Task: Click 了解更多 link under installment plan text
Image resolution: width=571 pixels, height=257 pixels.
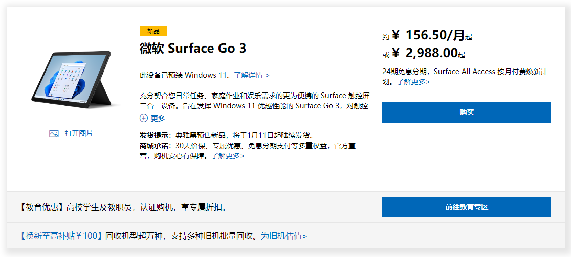Action: pos(413,81)
